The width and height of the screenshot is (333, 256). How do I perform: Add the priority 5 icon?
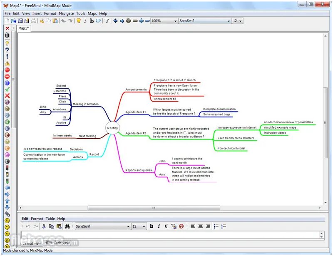[x=7, y=129]
